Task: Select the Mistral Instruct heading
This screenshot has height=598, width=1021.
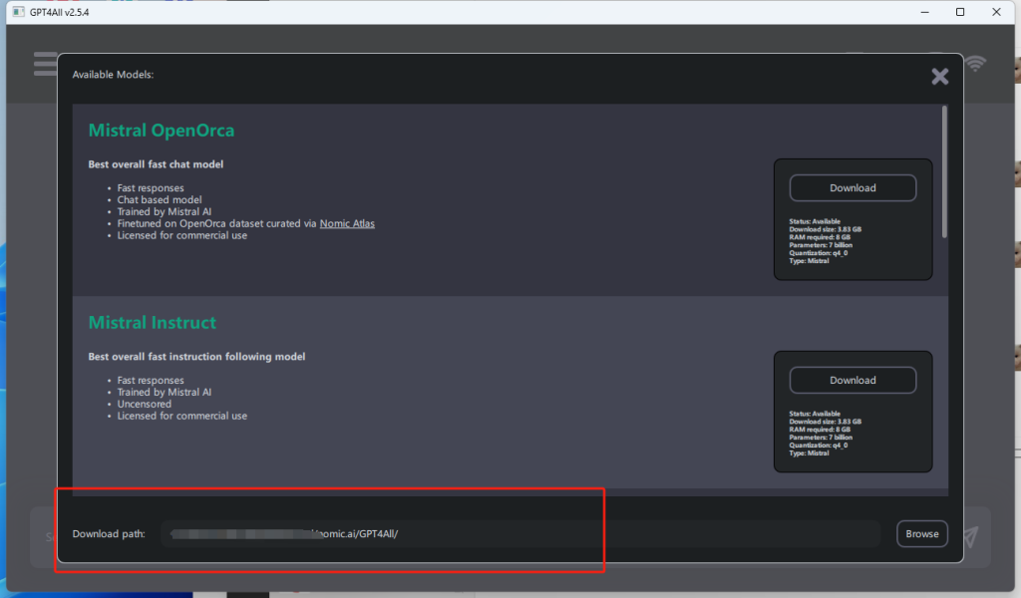Action: (x=153, y=323)
